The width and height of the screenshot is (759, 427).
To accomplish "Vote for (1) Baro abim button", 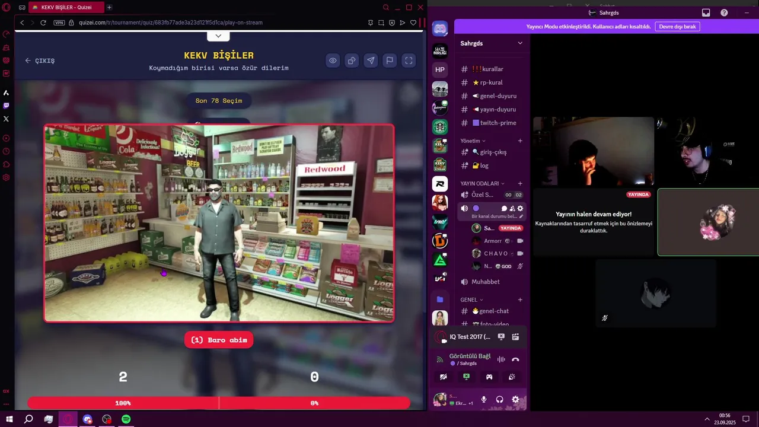I will [219, 340].
